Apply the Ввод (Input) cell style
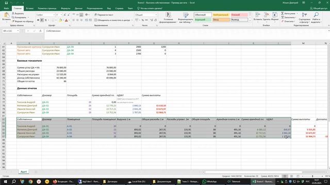 (221, 20)
